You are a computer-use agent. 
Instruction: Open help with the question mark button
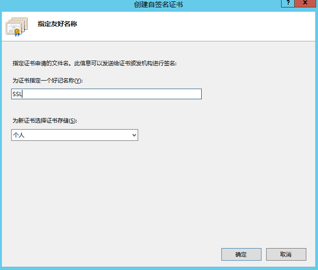pos(288,3)
